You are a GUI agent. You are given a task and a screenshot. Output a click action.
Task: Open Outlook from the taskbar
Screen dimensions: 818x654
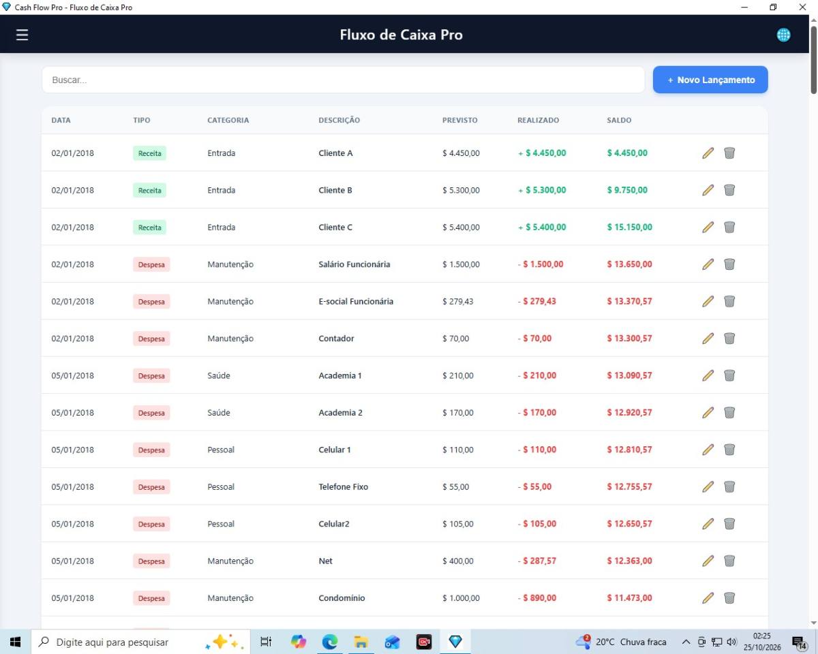(392, 642)
